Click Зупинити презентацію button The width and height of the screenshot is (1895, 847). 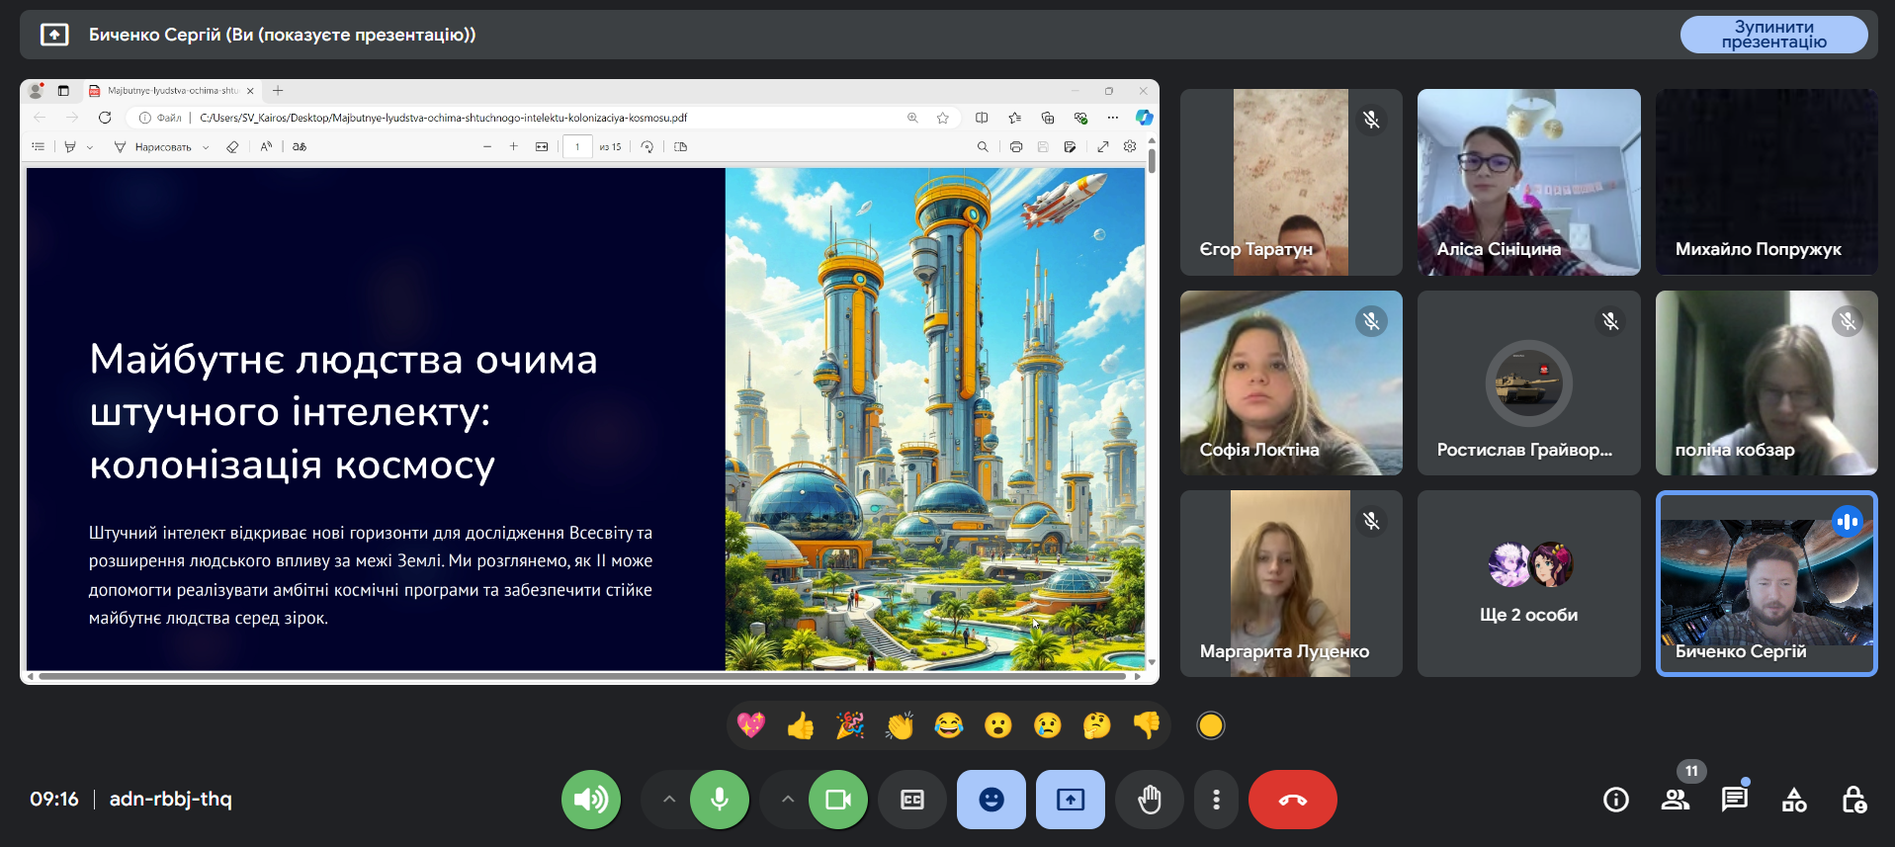tap(1773, 35)
